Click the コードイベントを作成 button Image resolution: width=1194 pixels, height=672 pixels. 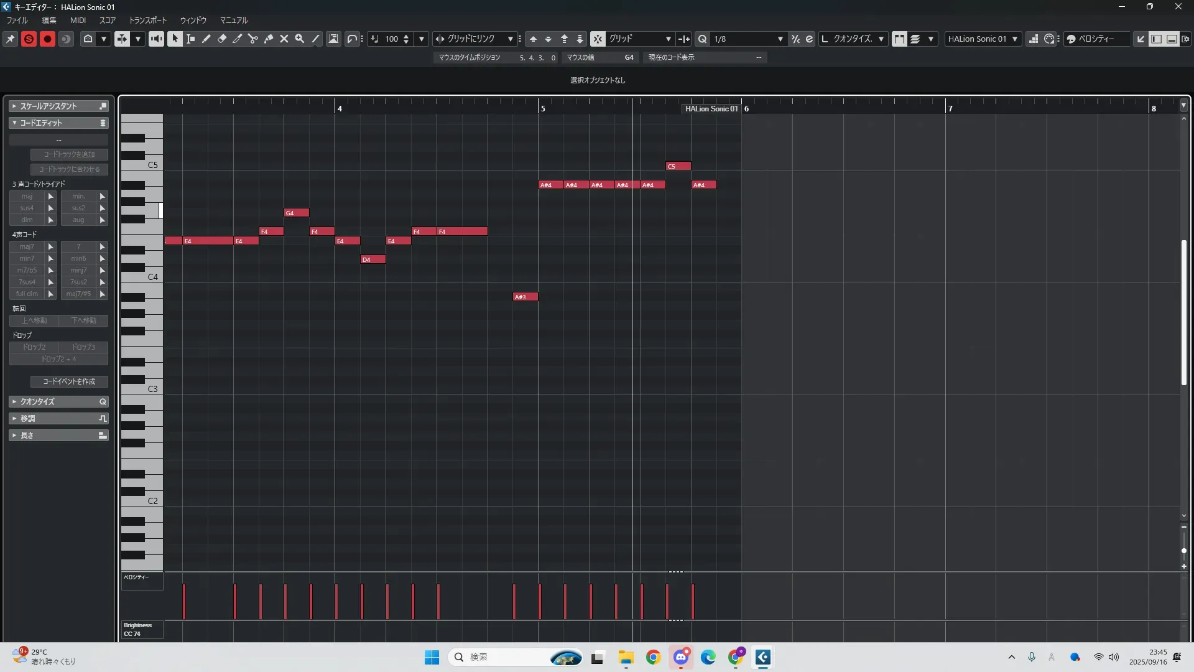69,381
